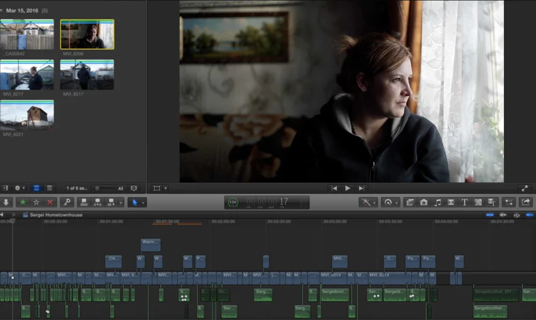536x320 pixels.
Task: Go back in timeline history arrow
Action: [x=2, y=215]
